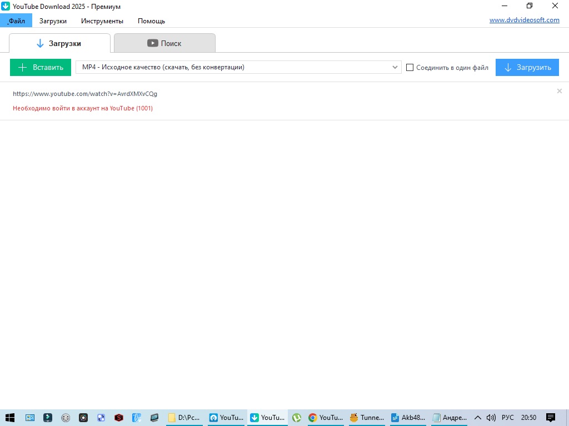569x426 pixels.
Task: Select the YouTube watch URL text
Action: [x=85, y=94]
